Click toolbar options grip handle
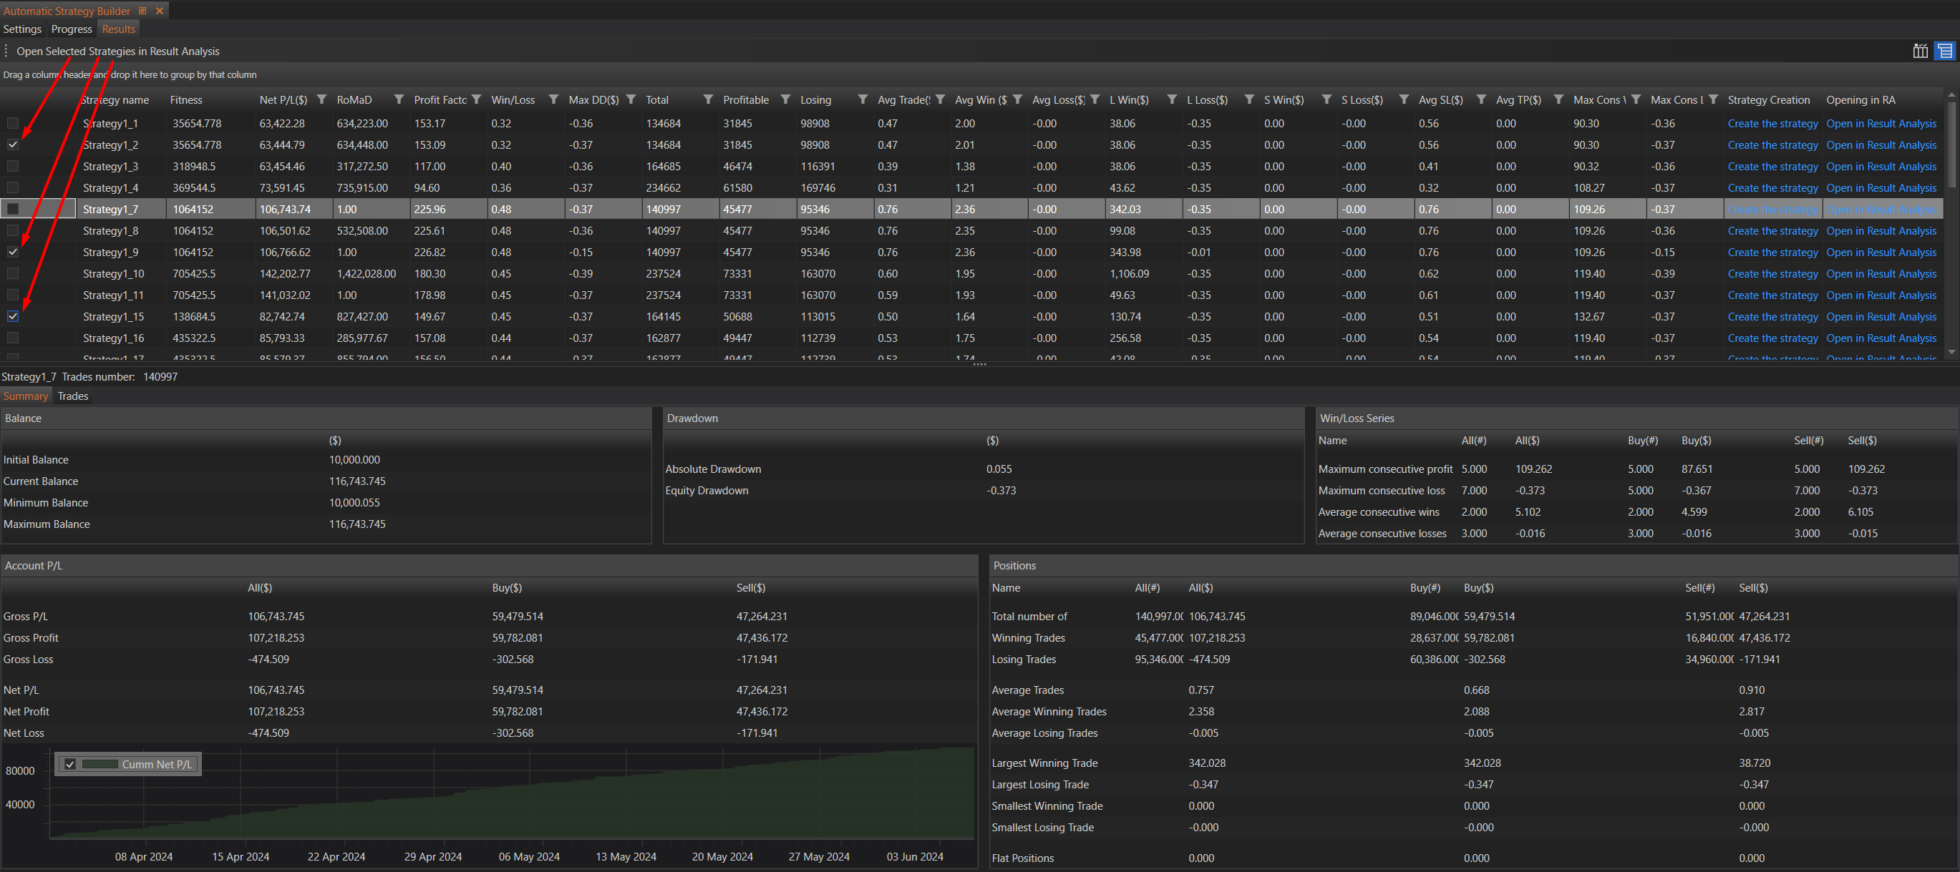 (6, 51)
